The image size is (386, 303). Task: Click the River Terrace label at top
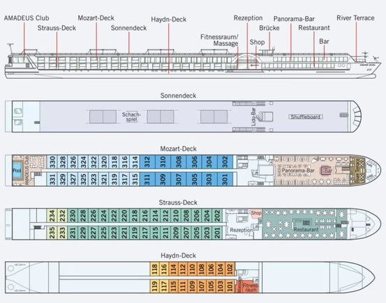(x=355, y=18)
